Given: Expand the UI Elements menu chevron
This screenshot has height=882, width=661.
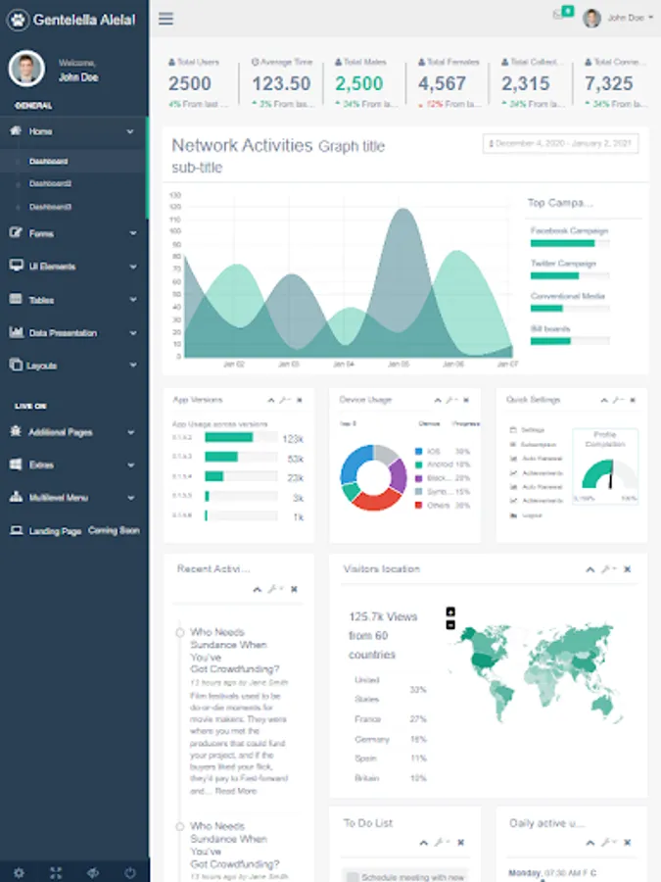Looking at the screenshot, I should tap(132, 267).
